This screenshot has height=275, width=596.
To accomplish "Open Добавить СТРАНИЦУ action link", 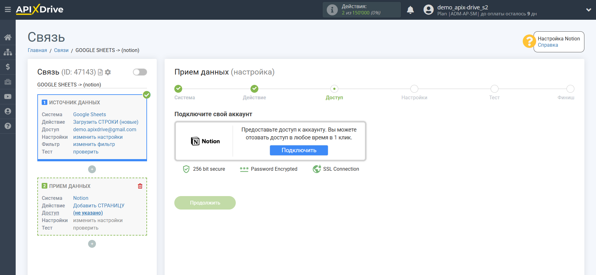I will 99,205.
